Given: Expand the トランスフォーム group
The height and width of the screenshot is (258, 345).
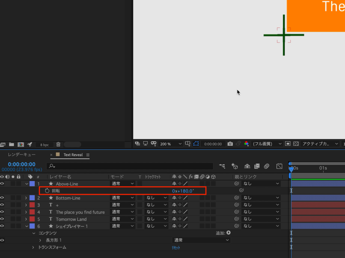Looking at the screenshot, I should [x=33, y=248].
